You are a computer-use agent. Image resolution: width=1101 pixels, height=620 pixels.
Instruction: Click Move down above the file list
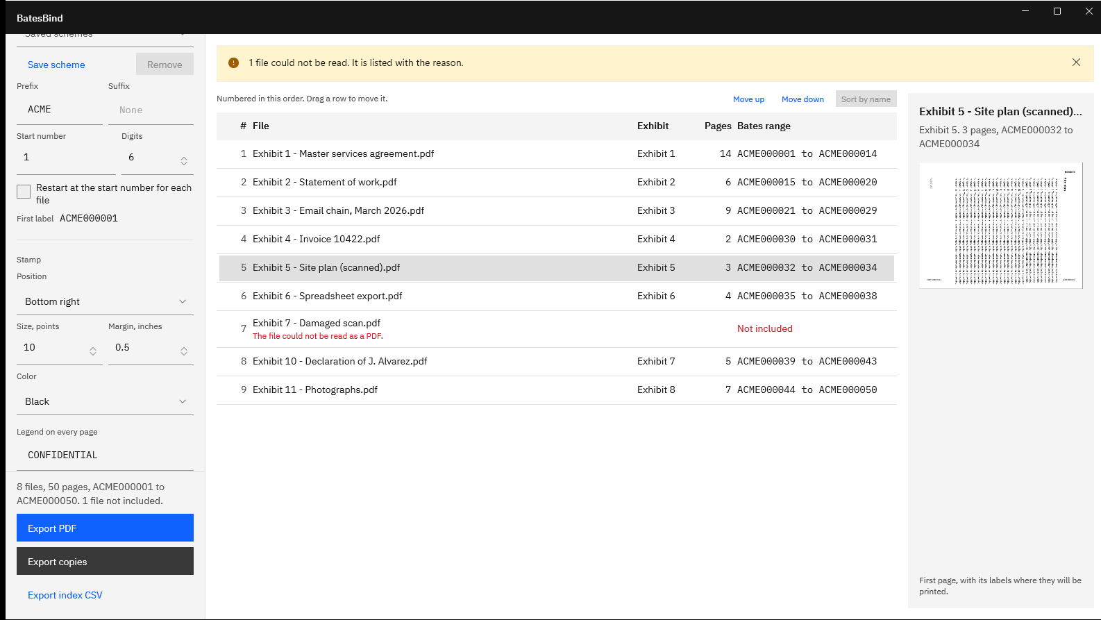pyautogui.click(x=802, y=99)
